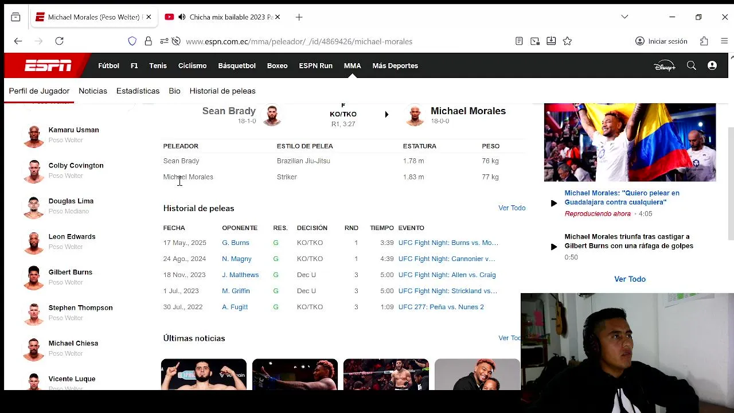Screen dimensions: 734x413
Task: Open Tenis section
Action: (158, 66)
